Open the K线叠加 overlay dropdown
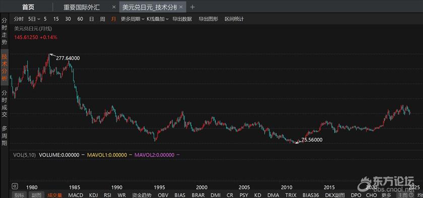This screenshot has height=198, width=423. click(157, 19)
